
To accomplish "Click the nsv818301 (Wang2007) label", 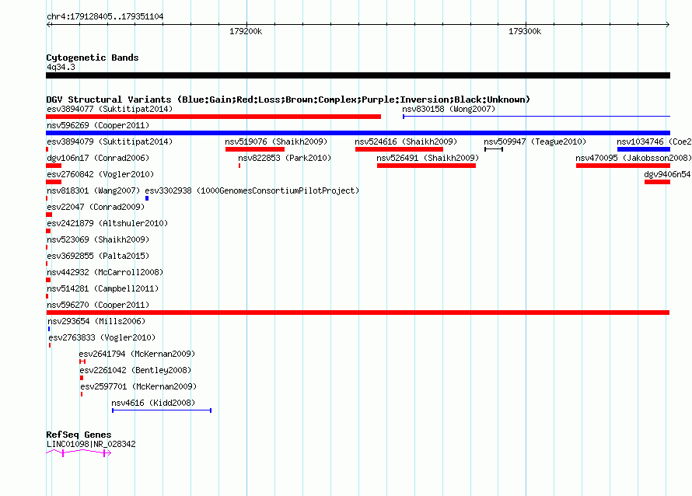I will 93,190.
